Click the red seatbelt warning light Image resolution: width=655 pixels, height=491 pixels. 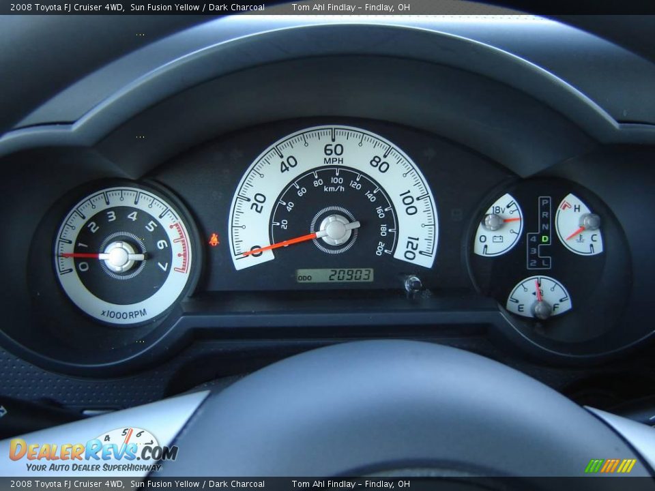[214, 239]
